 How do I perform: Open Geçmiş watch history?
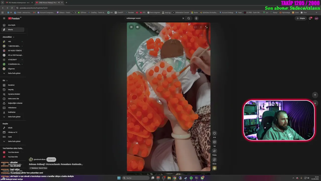click(13, 89)
